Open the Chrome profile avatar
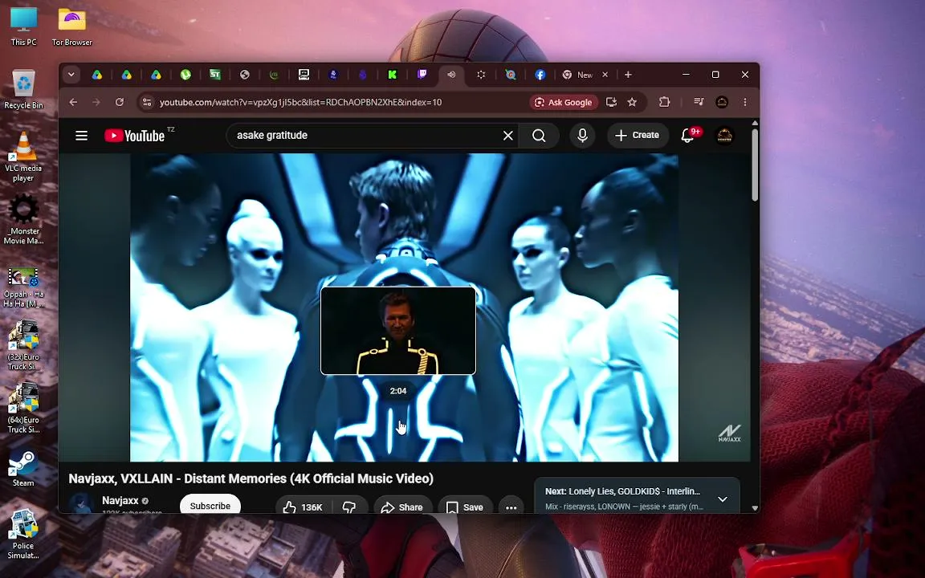Viewport: 925px width, 578px height. [x=722, y=102]
